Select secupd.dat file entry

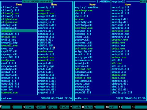(82, 87)
